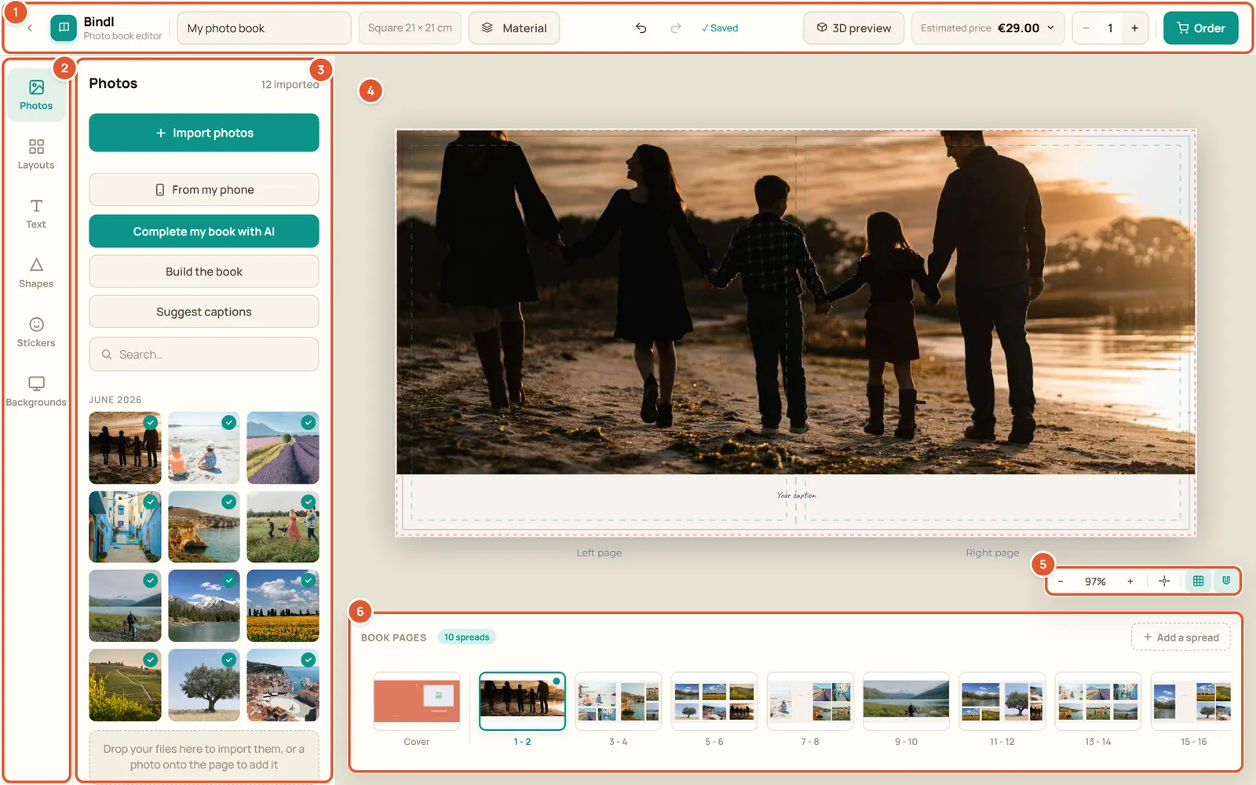Open the Photos sidebar panel
This screenshot has width=1256, height=785.
[x=36, y=95]
